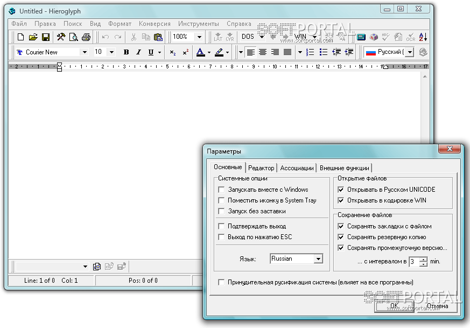Click the numbered list icon
The image size is (470, 328).
310,52
